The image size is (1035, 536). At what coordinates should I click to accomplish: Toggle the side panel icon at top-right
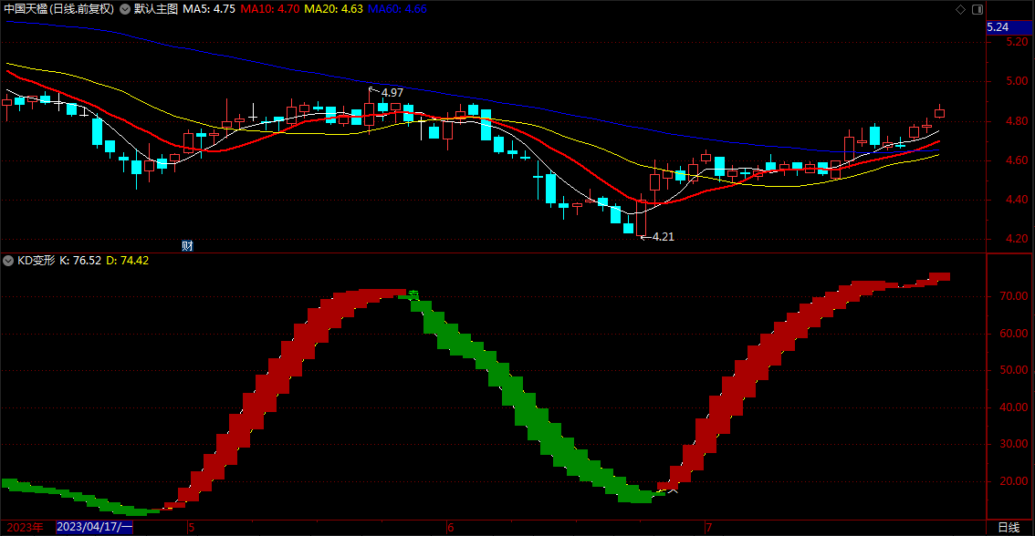click(x=977, y=9)
